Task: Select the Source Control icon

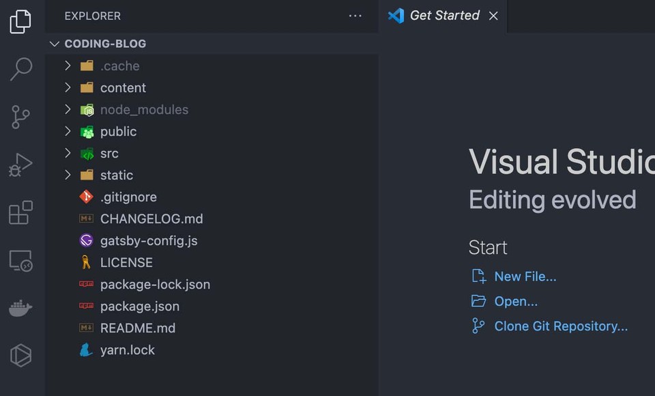Action: (x=20, y=117)
